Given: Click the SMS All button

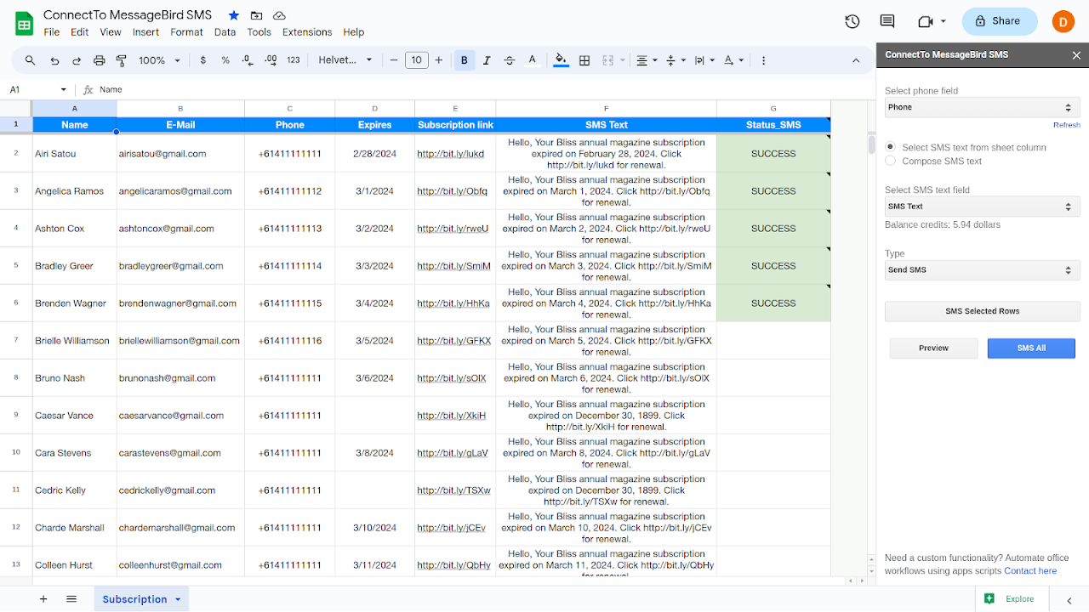Looking at the screenshot, I should pyautogui.click(x=1031, y=348).
